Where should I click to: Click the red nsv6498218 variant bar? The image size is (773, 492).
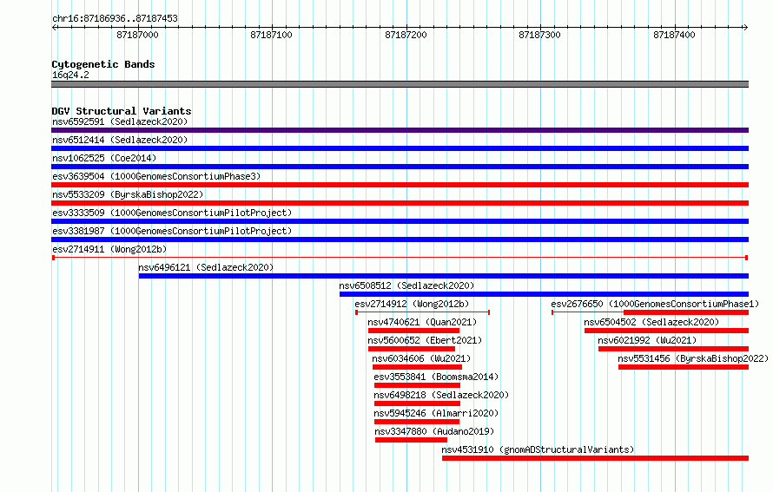click(417, 403)
